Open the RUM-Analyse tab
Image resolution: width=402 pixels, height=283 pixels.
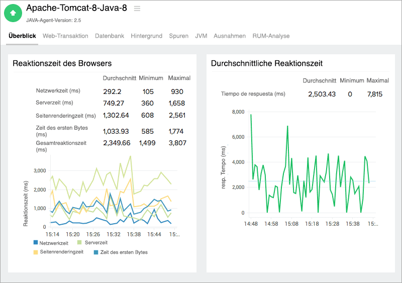click(271, 36)
